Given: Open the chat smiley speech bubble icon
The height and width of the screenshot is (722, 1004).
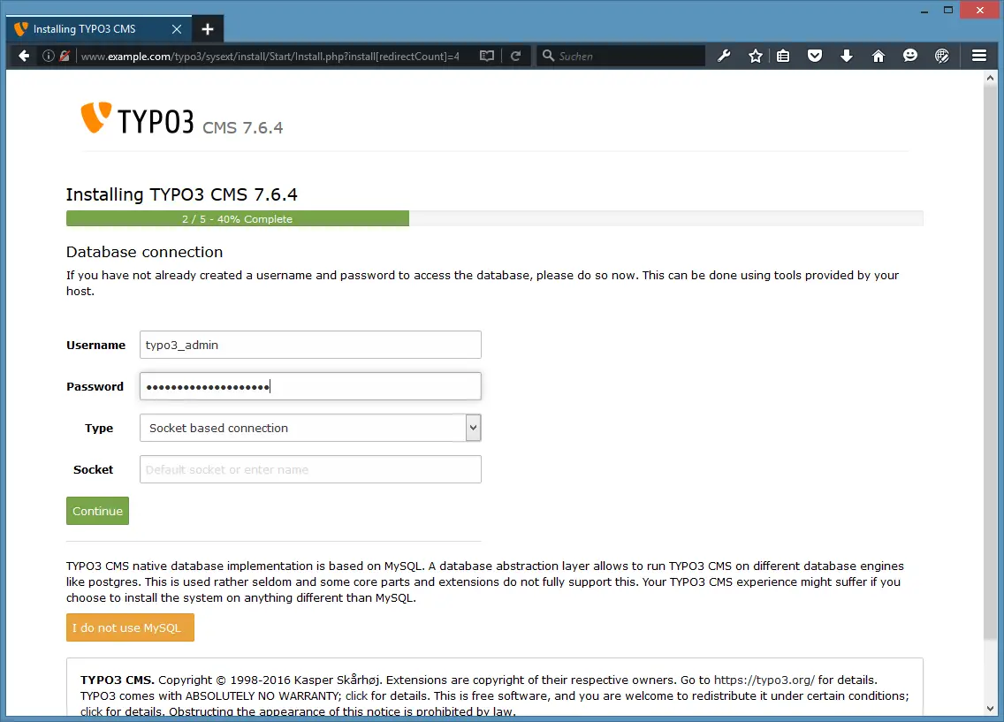Looking at the screenshot, I should click(x=910, y=56).
